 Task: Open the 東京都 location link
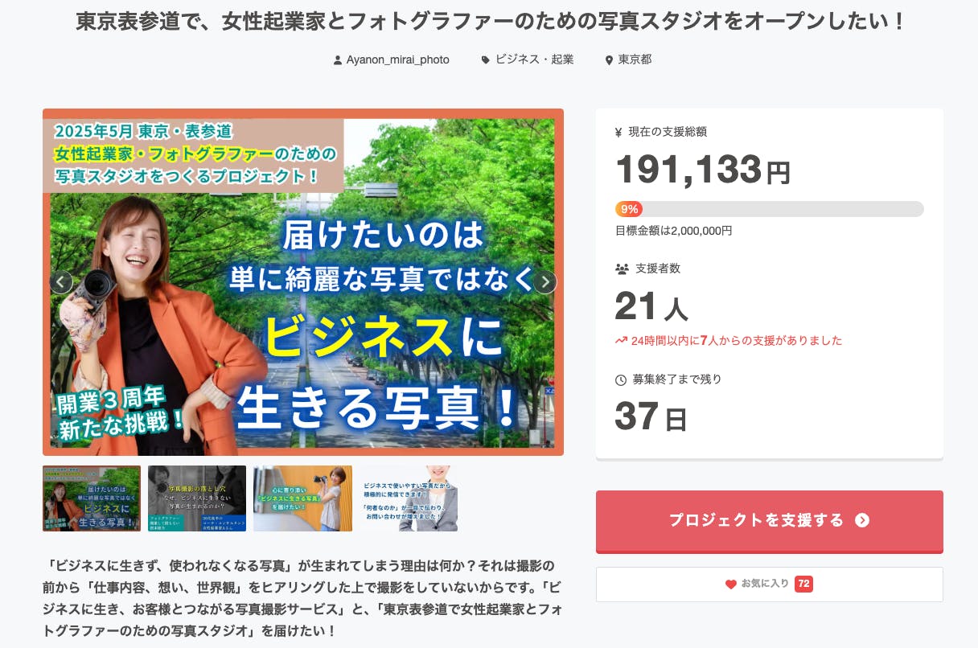coord(635,60)
